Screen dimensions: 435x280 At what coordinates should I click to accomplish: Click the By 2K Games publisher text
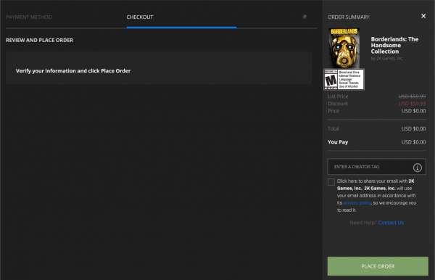coord(386,59)
